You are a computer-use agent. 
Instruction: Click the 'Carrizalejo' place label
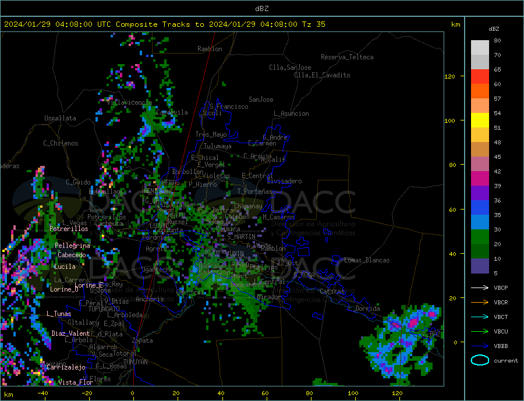coord(66,368)
